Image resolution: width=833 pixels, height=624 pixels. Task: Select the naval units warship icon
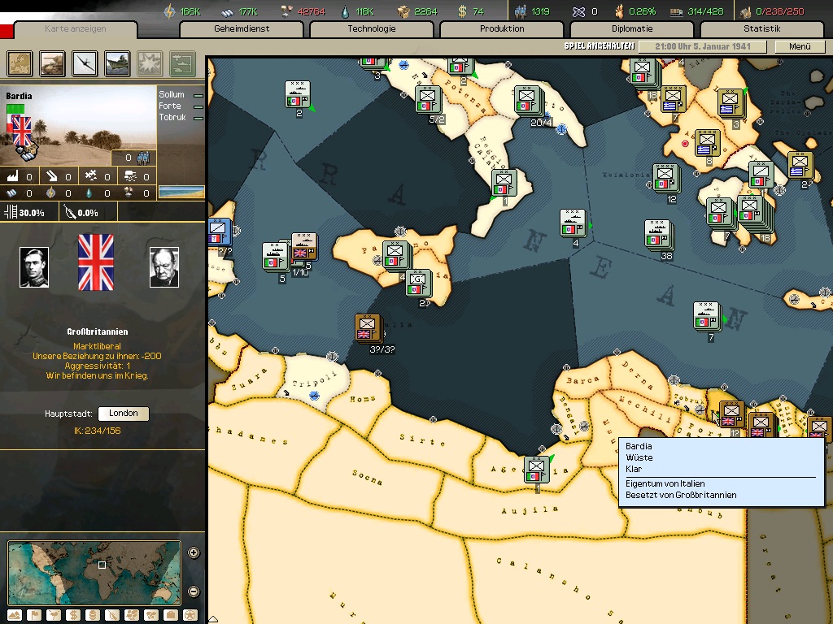coord(118,63)
